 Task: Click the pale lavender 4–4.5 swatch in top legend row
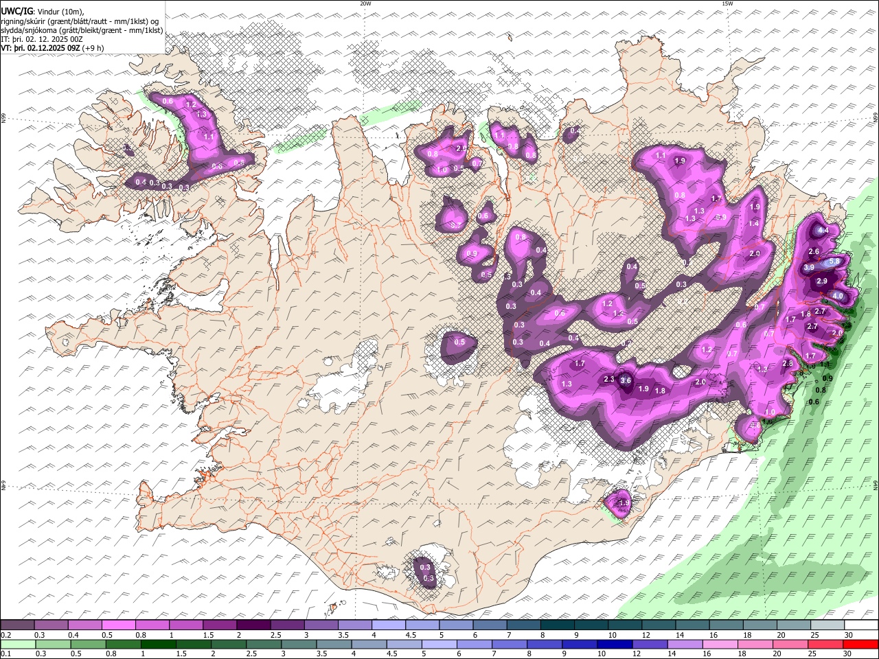389,625
